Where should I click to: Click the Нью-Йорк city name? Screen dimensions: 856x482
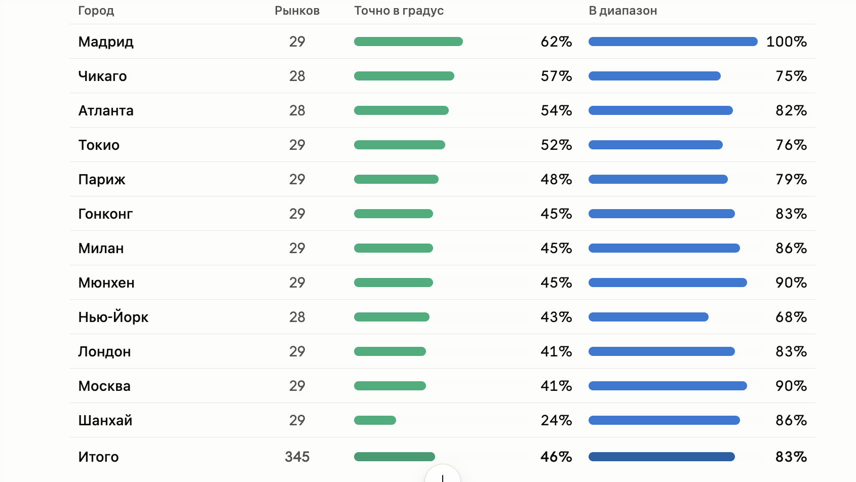pyautogui.click(x=113, y=317)
